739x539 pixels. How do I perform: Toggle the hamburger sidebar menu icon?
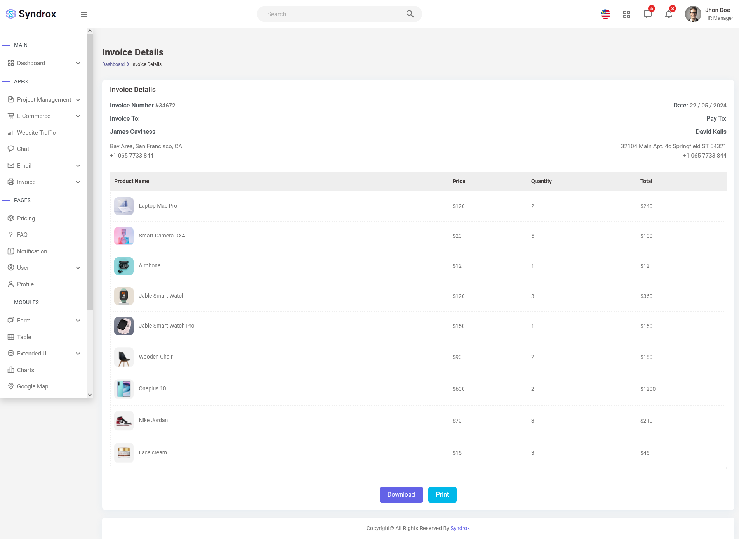click(84, 14)
